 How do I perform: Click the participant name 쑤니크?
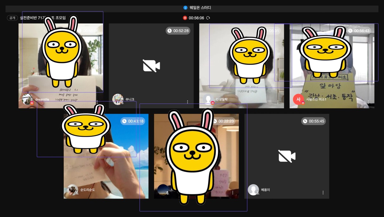(x=130, y=99)
